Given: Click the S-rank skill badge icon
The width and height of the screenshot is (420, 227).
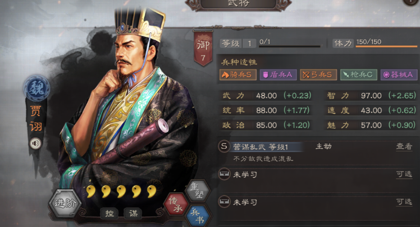Looking at the screenshot, I should pos(224,146).
